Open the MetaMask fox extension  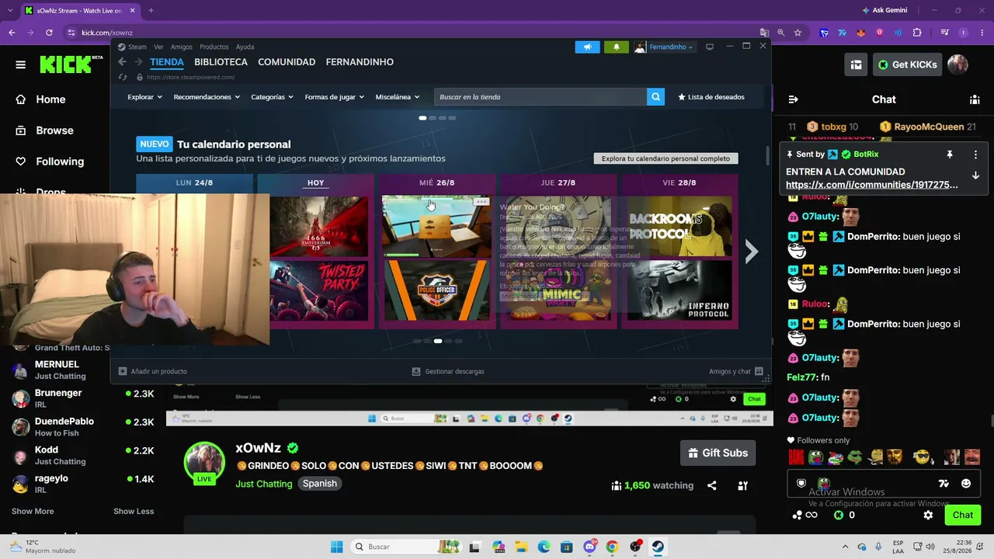click(861, 33)
